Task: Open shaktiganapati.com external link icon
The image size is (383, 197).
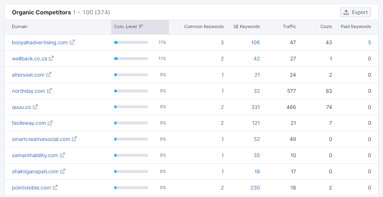Action: point(63,171)
